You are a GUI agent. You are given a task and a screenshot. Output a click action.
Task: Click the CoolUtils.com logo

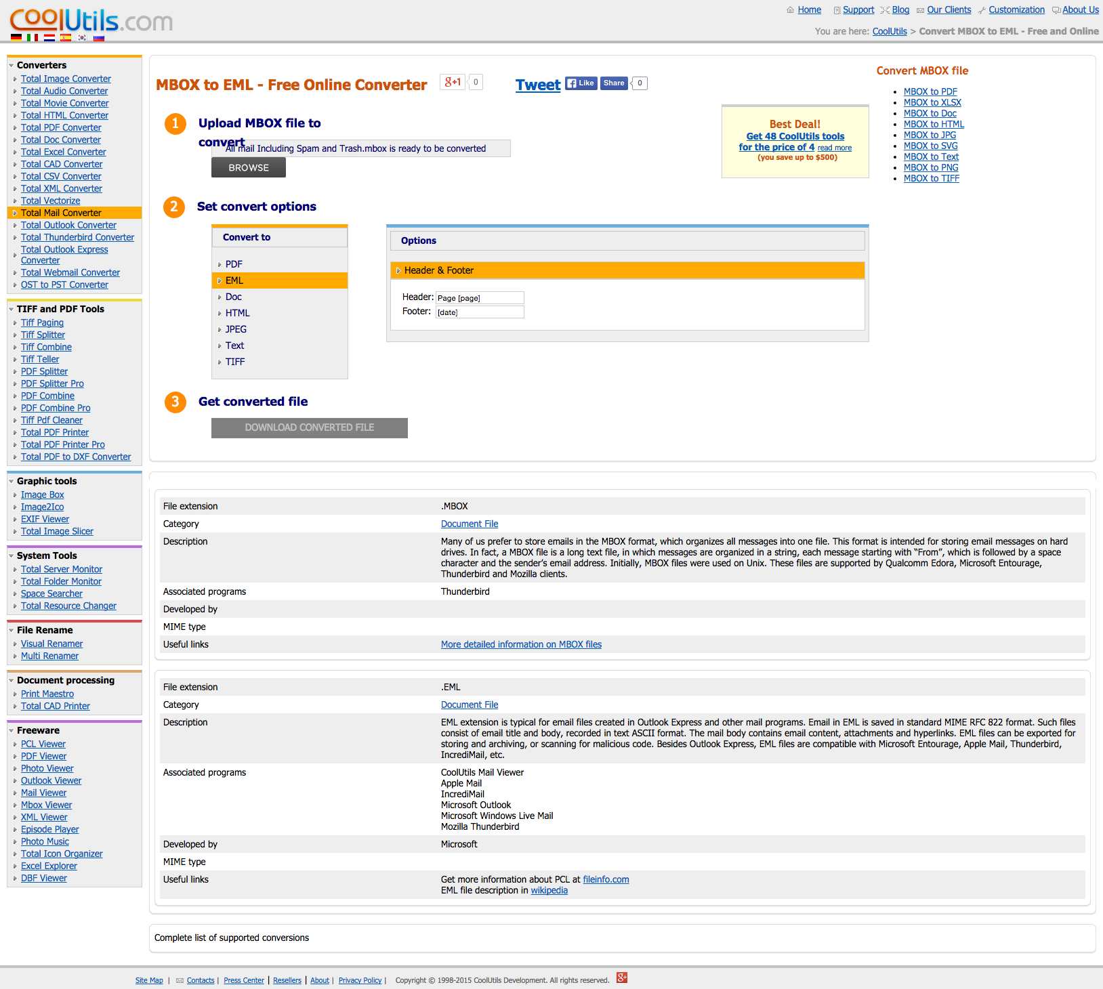click(x=91, y=20)
